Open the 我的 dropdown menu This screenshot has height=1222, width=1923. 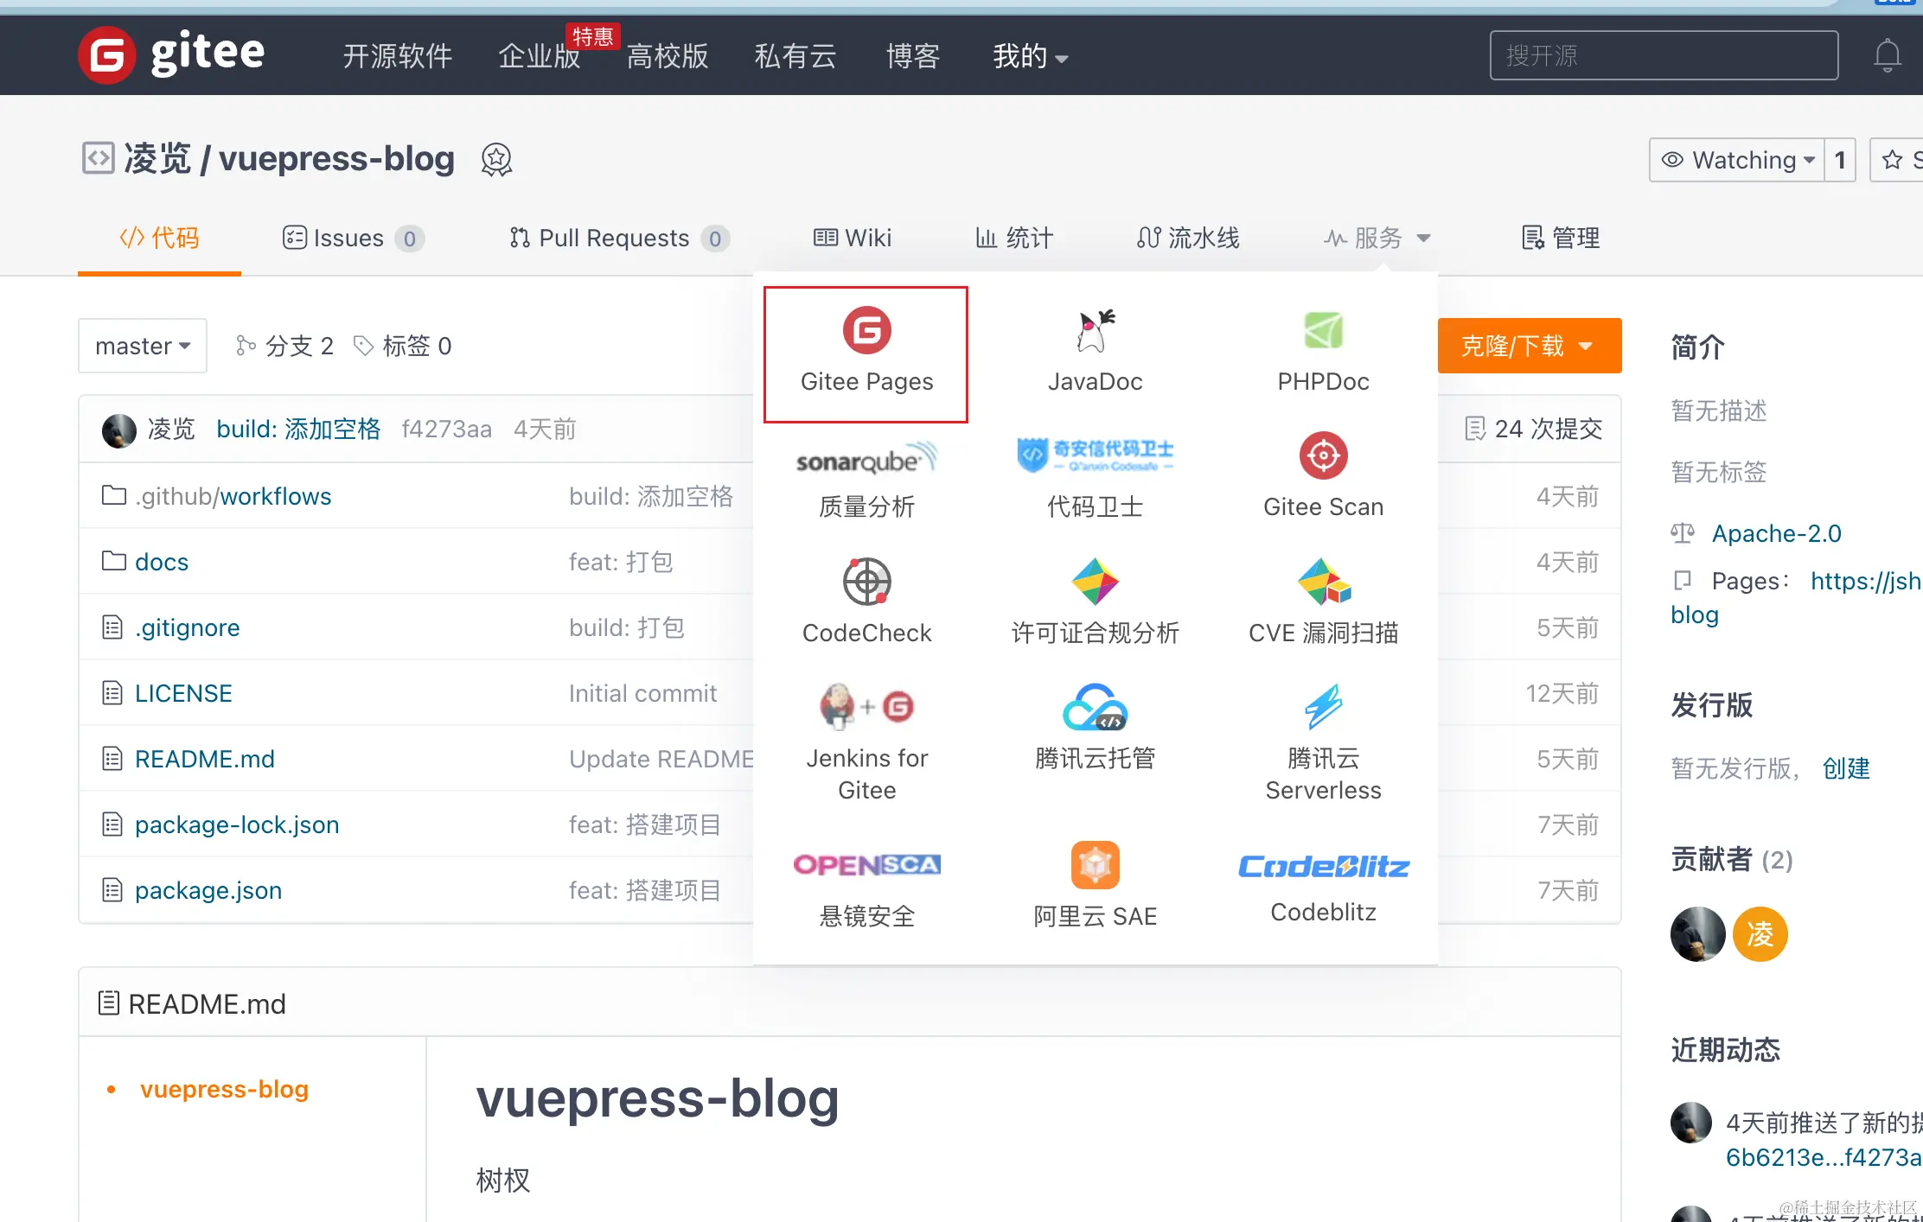[1031, 56]
